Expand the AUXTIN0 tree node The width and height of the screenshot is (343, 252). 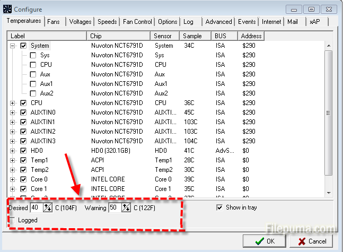[x=13, y=112]
